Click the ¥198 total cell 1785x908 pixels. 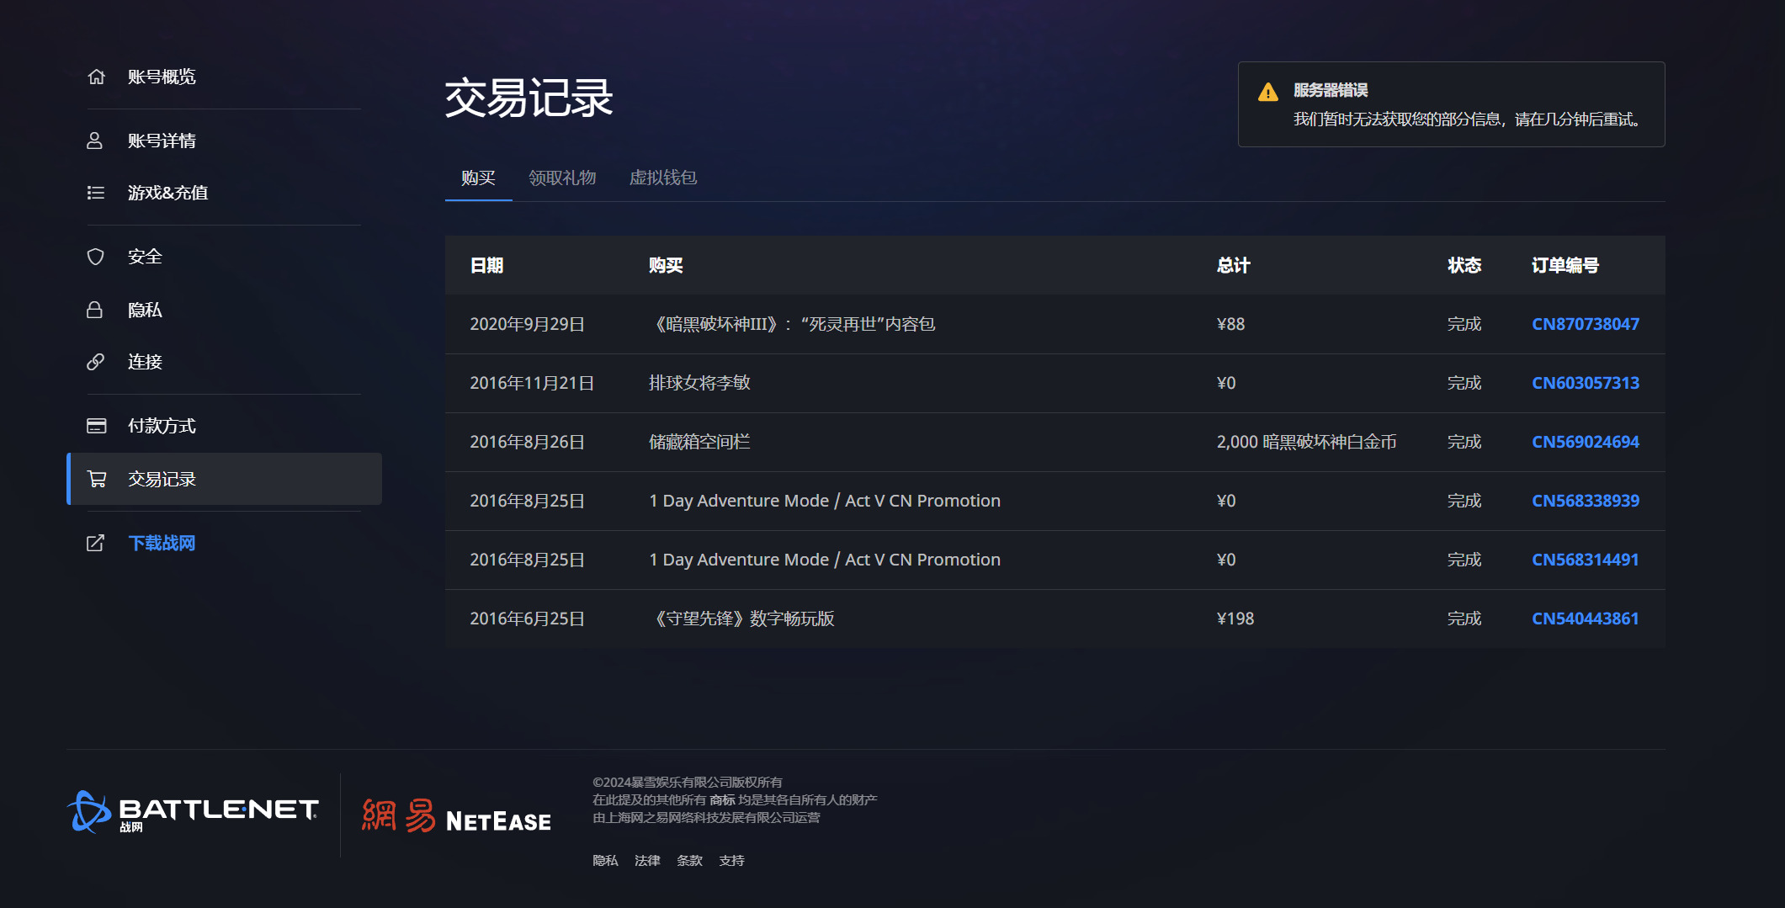pyautogui.click(x=1235, y=619)
